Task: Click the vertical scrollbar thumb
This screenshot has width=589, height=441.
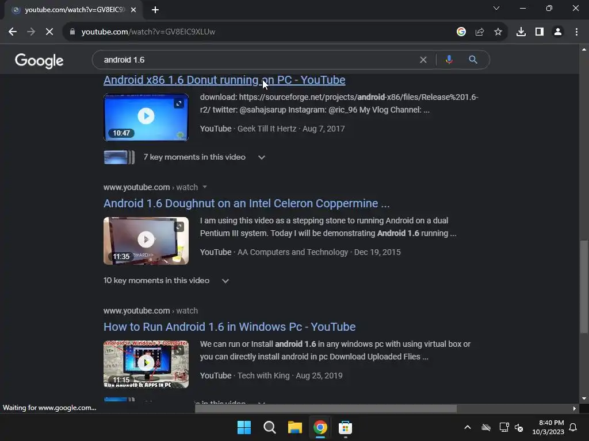Action: click(583, 287)
